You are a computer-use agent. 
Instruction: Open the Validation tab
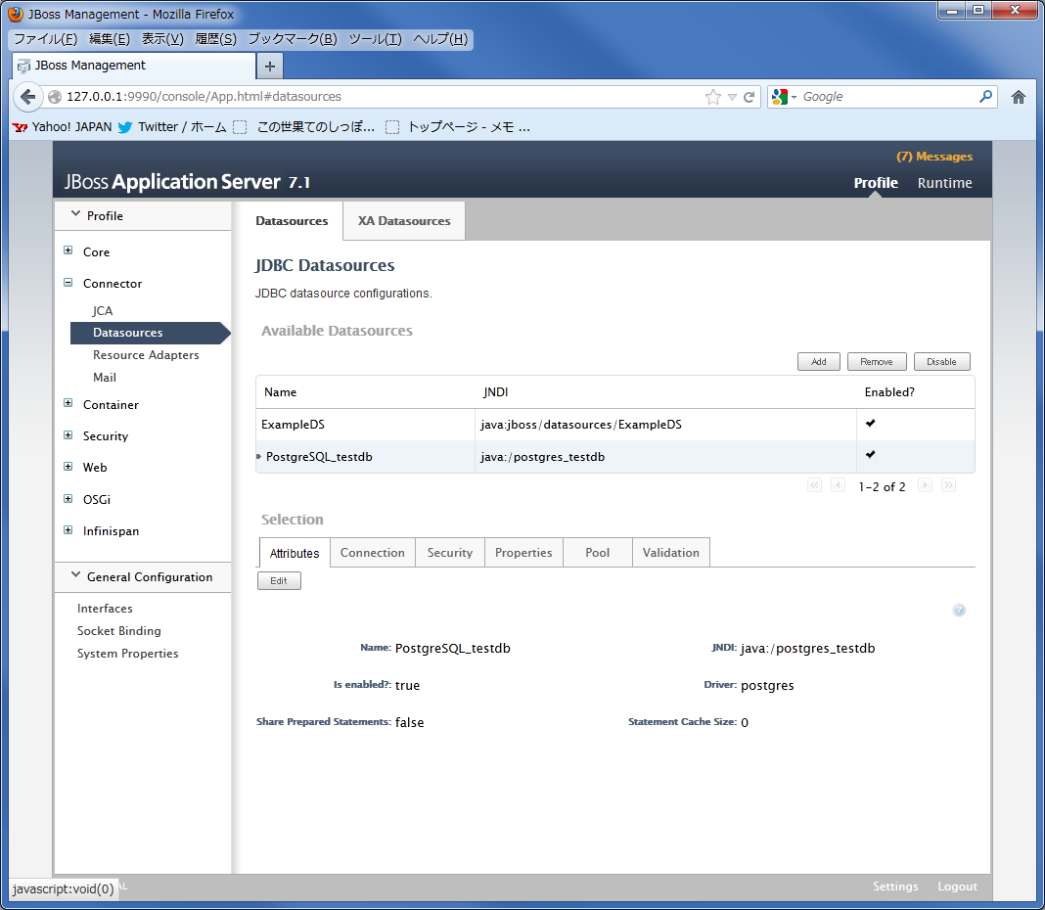click(670, 553)
